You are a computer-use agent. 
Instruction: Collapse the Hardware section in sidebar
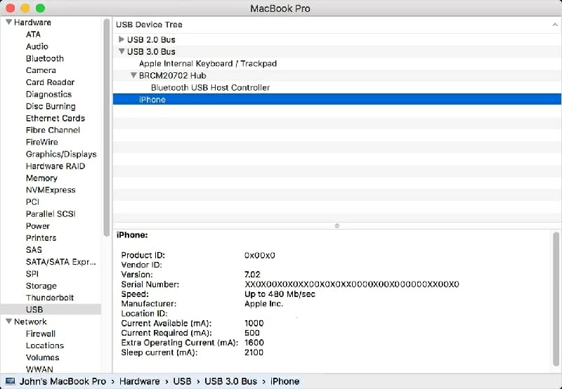(x=8, y=22)
